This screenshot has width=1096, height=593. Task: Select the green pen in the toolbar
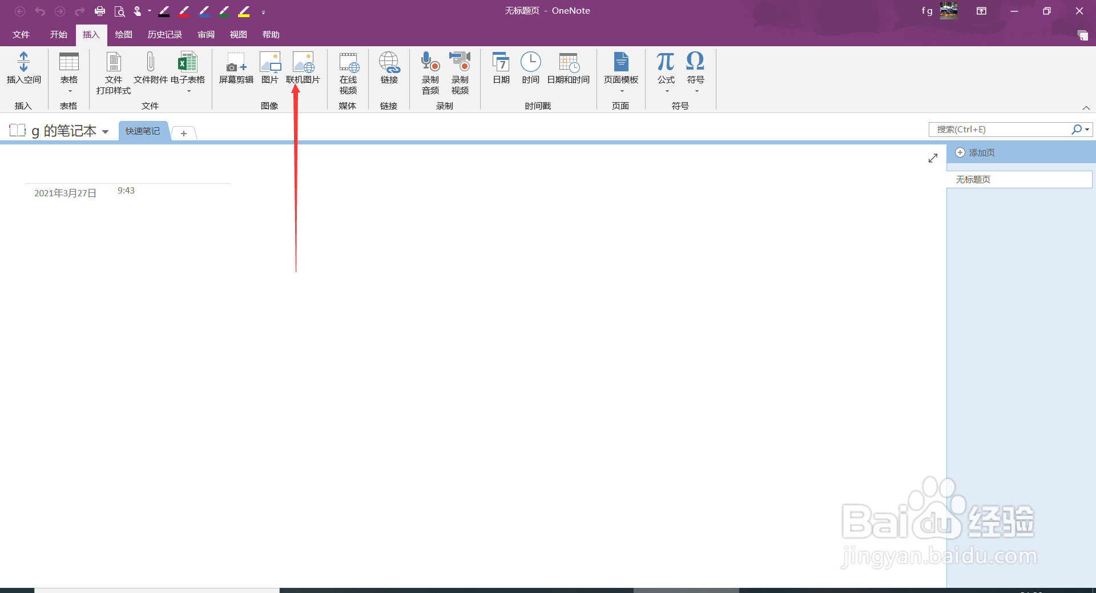click(x=224, y=11)
